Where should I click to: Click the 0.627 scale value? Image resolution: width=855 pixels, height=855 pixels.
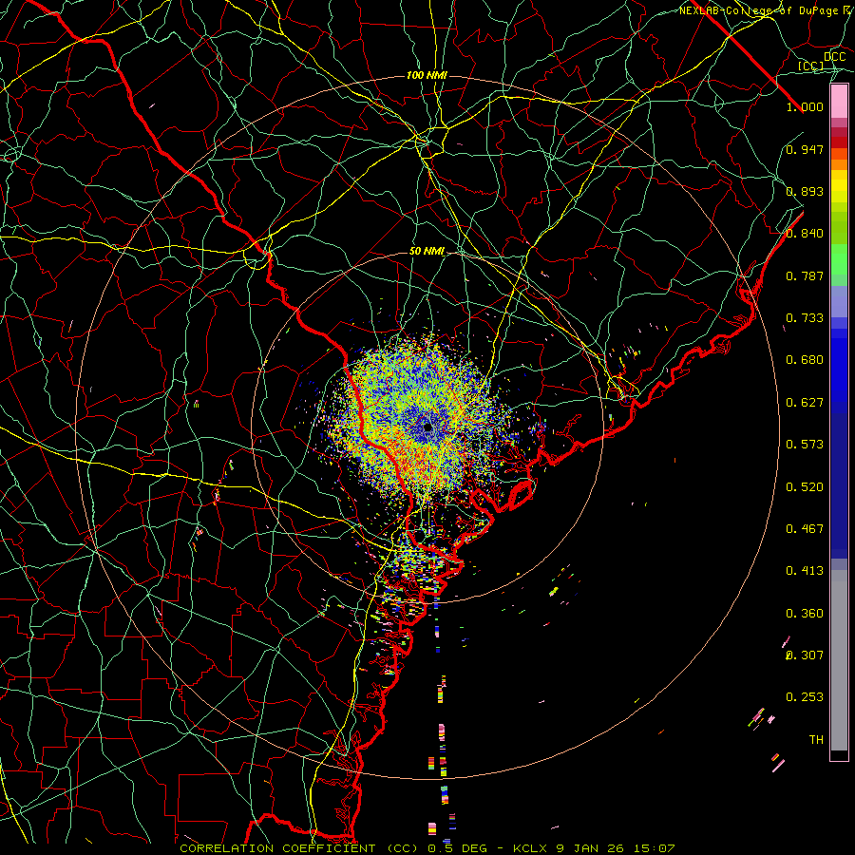coord(805,403)
